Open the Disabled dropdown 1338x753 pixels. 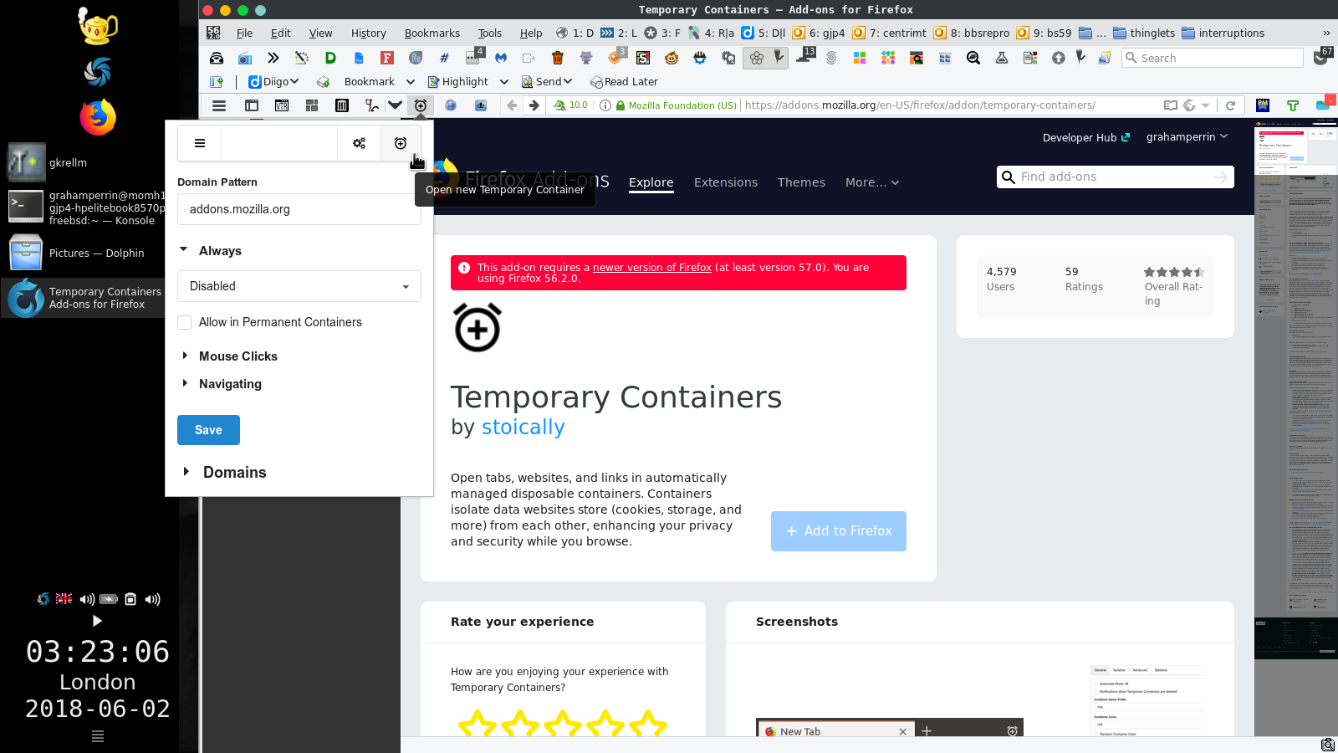[299, 286]
